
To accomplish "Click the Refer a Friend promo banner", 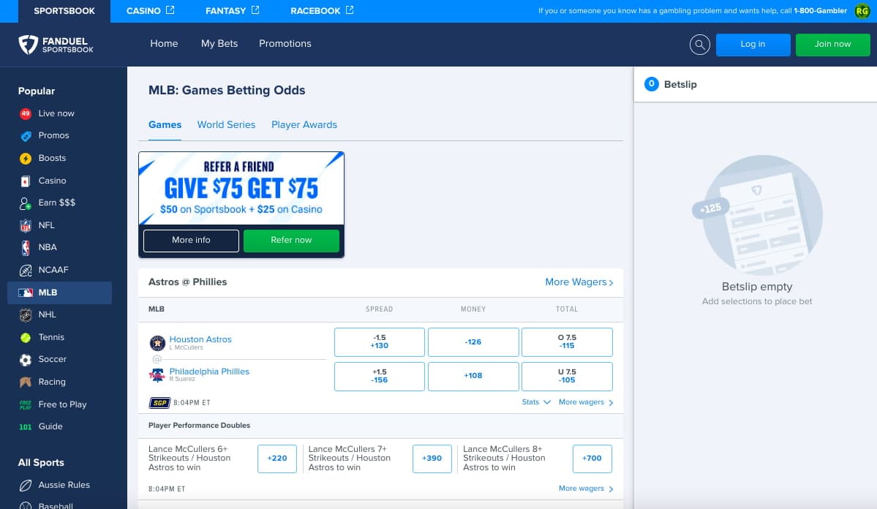I will 241,188.
